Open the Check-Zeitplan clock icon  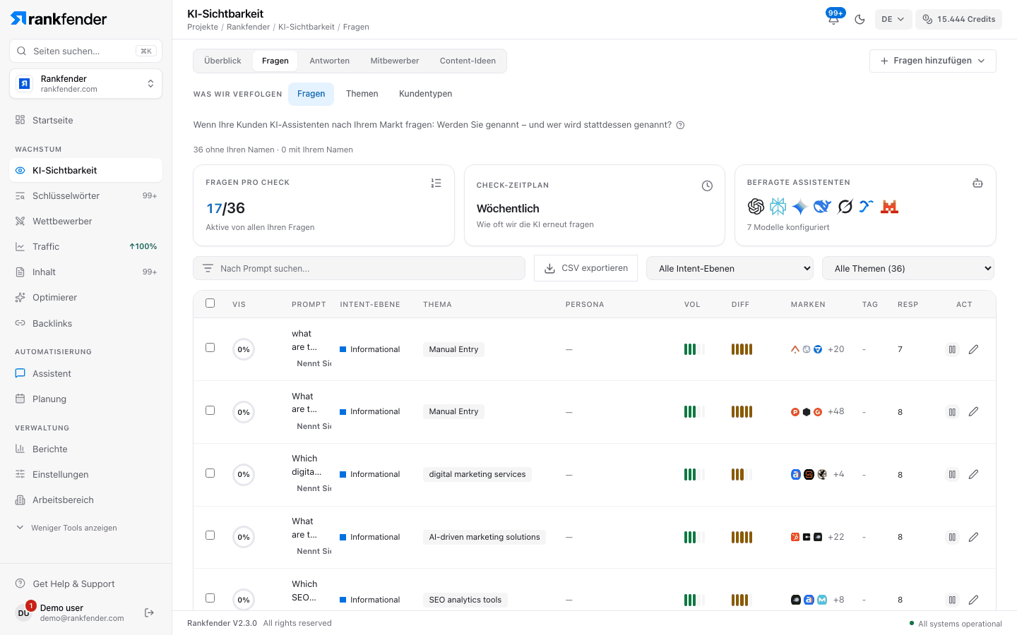pyautogui.click(x=707, y=186)
